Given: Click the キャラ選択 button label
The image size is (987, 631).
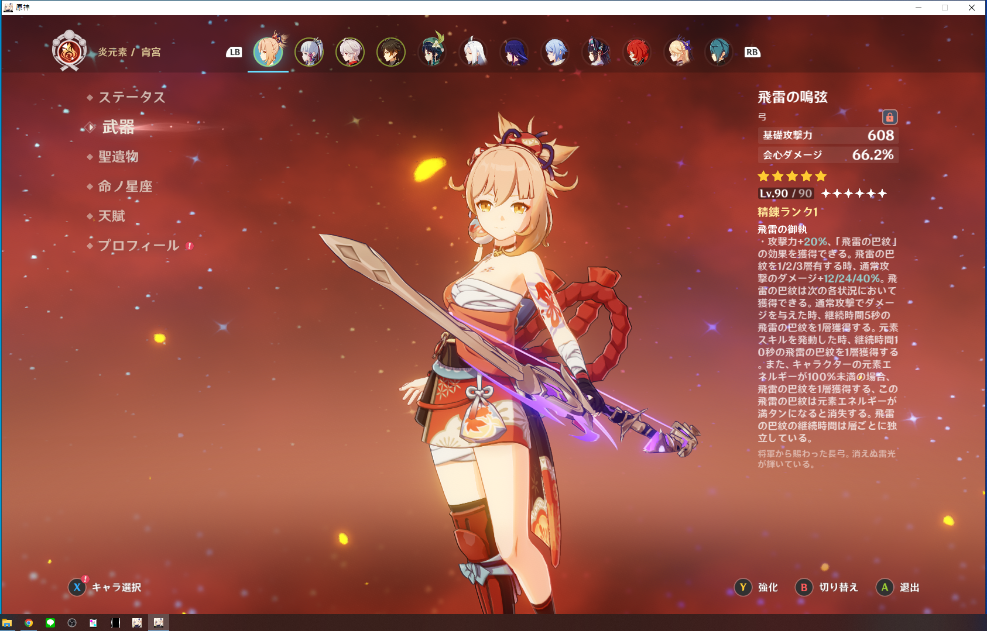Looking at the screenshot, I should (x=116, y=587).
